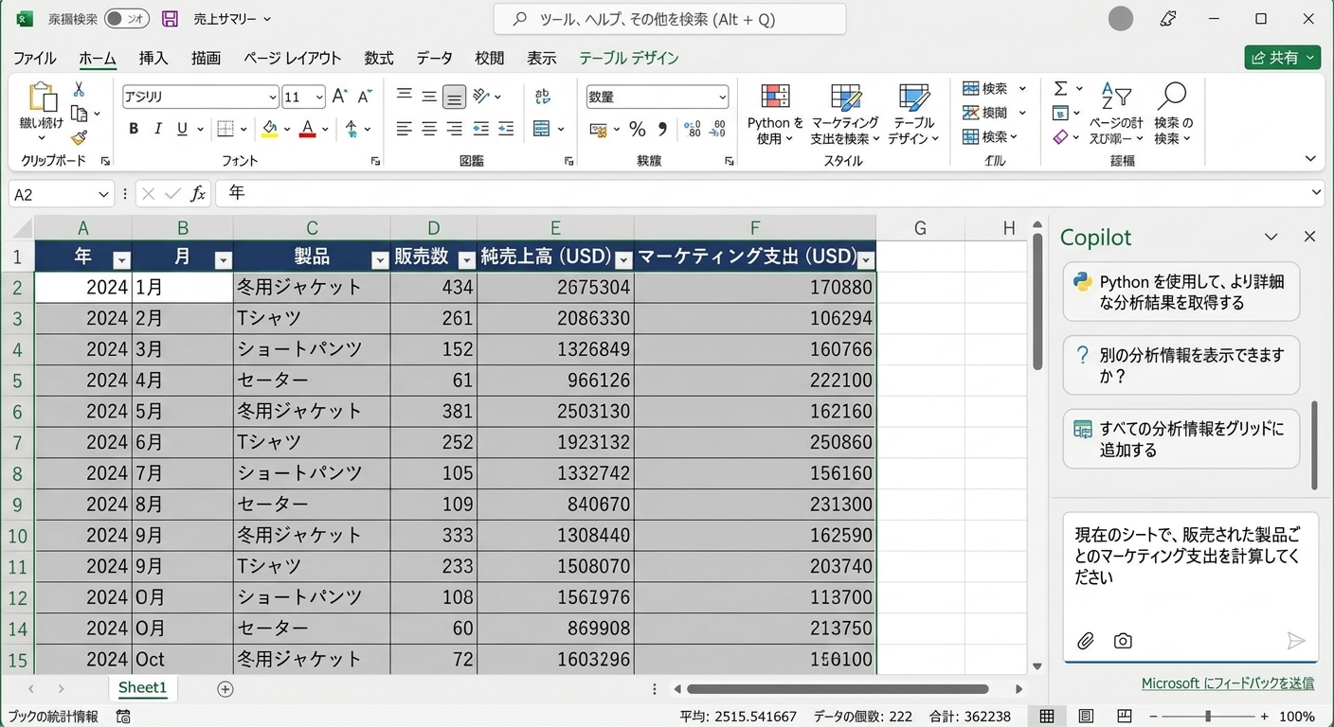Open the number format combo box
The width and height of the screenshot is (1334, 727).
[657, 97]
